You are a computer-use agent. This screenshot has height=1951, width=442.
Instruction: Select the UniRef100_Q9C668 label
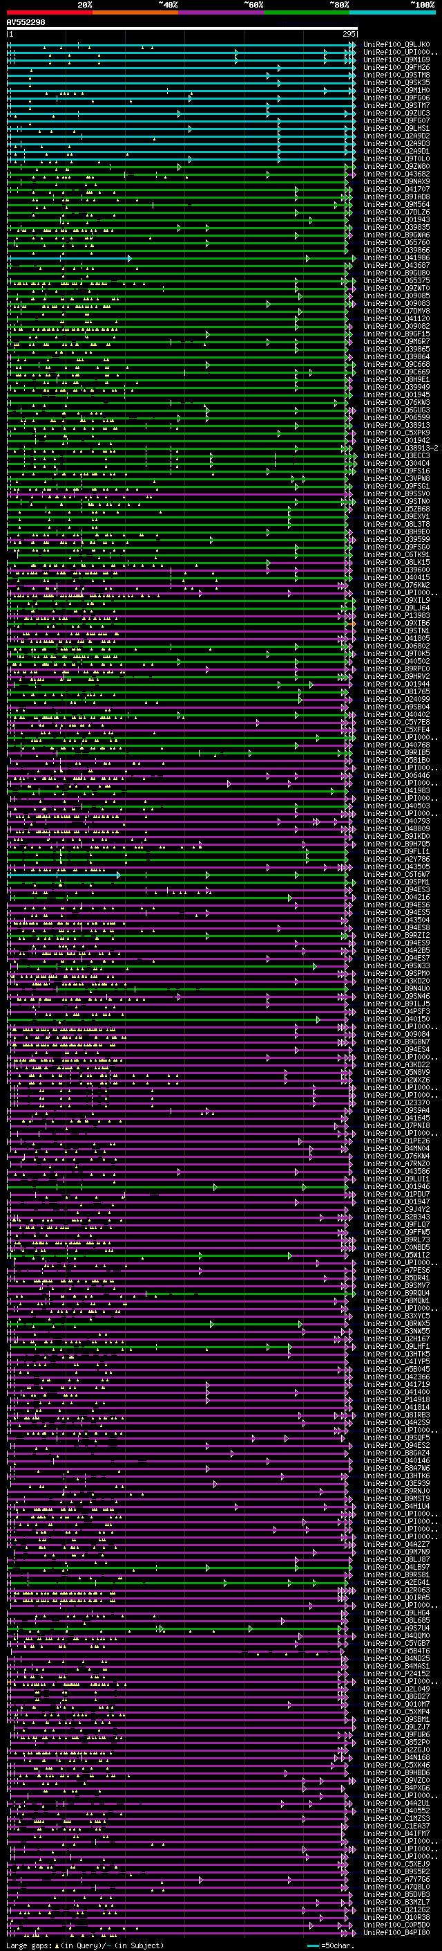coord(396,364)
